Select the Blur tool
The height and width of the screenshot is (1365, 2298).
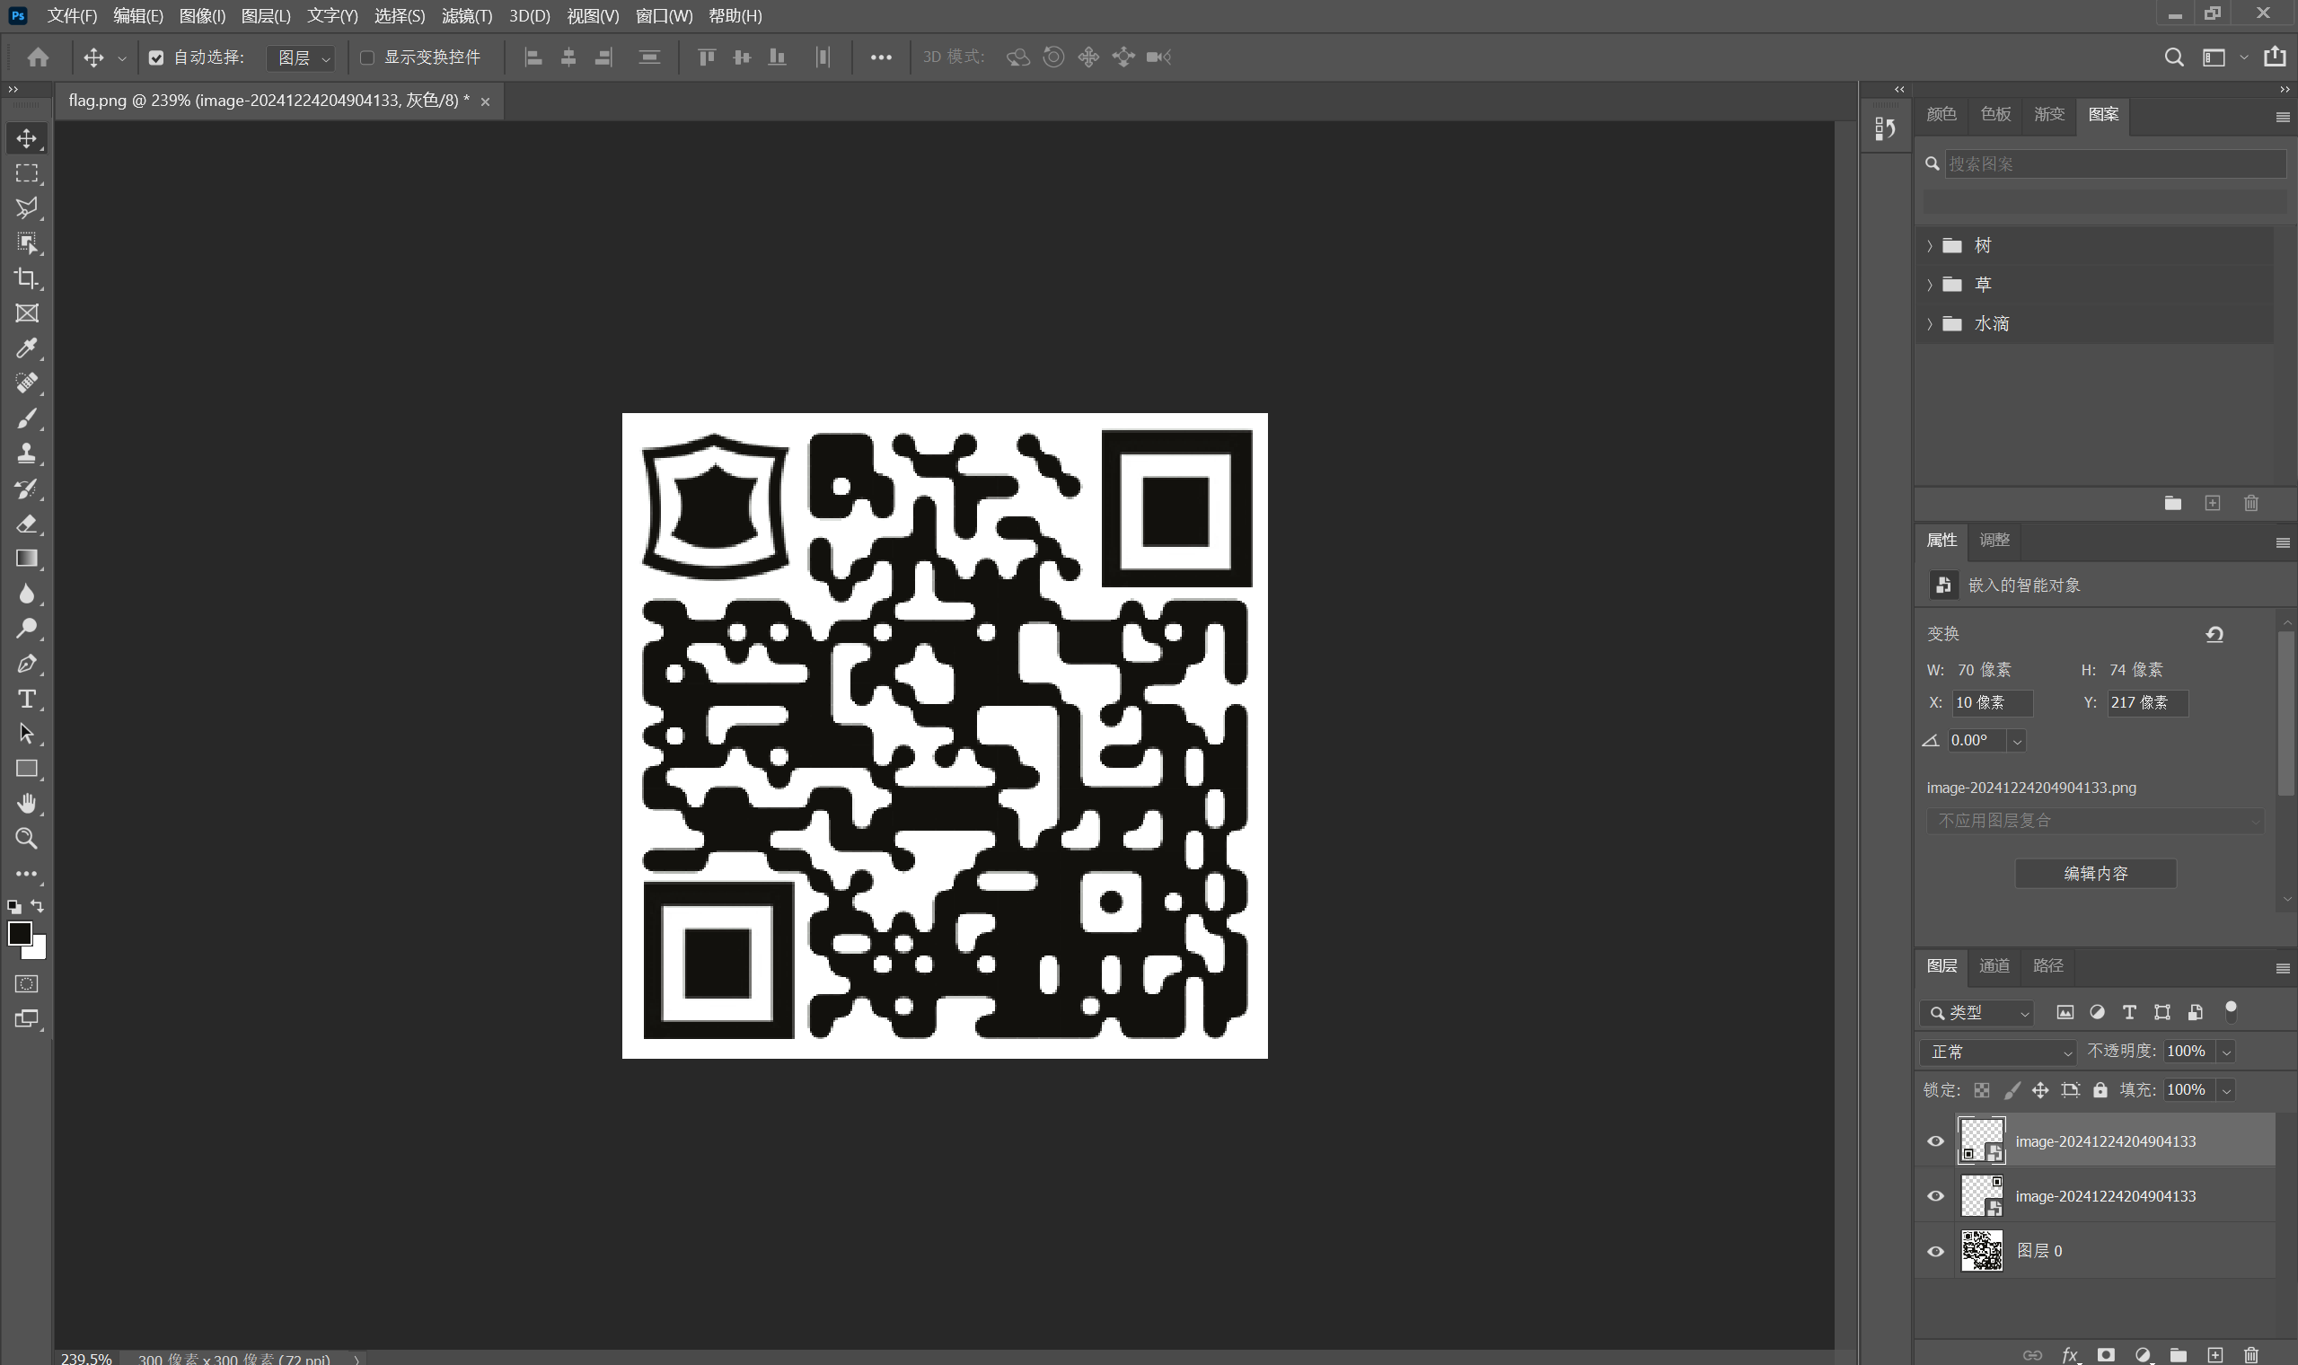[27, 594]
